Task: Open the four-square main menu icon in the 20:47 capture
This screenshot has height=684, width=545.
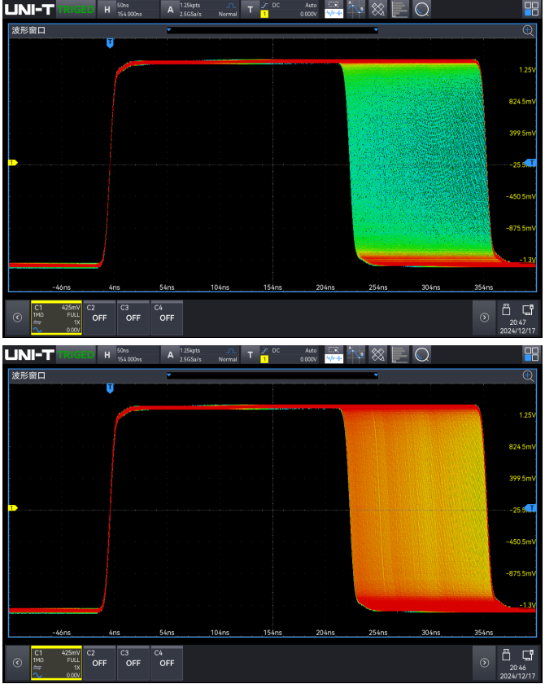Action: (x=530, y=11)
